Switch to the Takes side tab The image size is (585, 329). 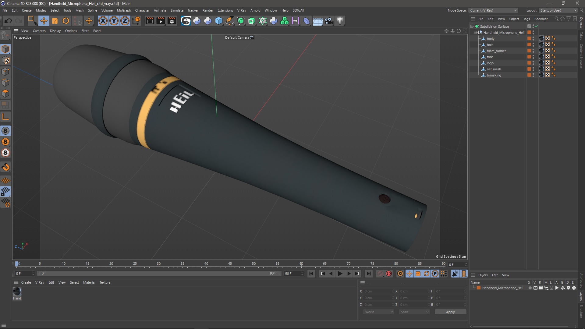581,36
